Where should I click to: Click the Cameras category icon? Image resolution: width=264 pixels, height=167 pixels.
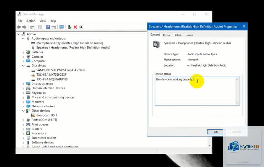[x=28, y=57]
